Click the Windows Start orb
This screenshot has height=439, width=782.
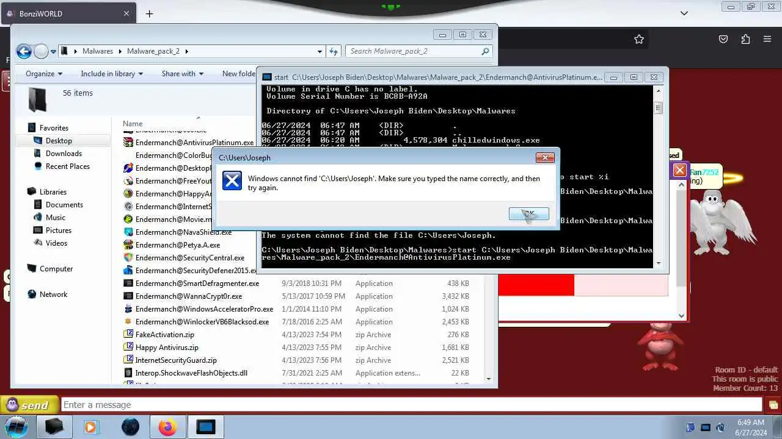click(x=16, y=427)
